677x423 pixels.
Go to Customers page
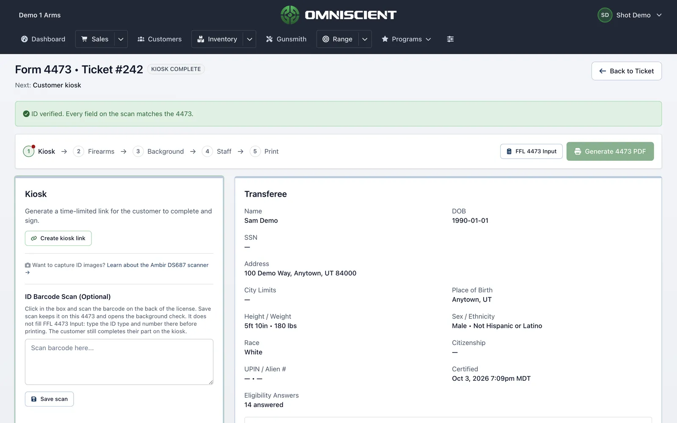tap(160, 39)
